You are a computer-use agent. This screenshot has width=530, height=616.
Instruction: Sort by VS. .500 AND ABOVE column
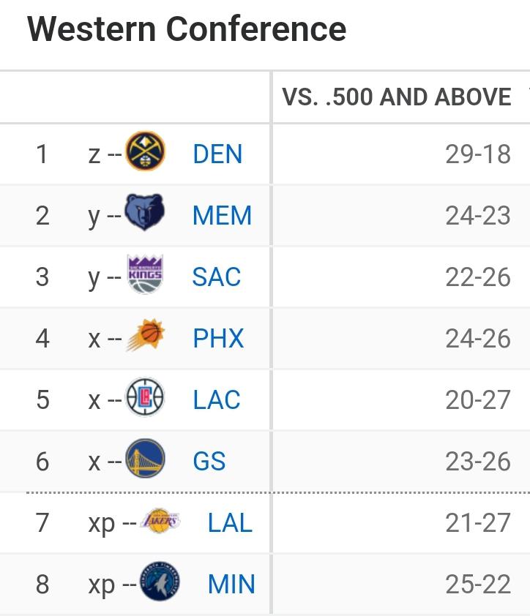click(397, 97)
